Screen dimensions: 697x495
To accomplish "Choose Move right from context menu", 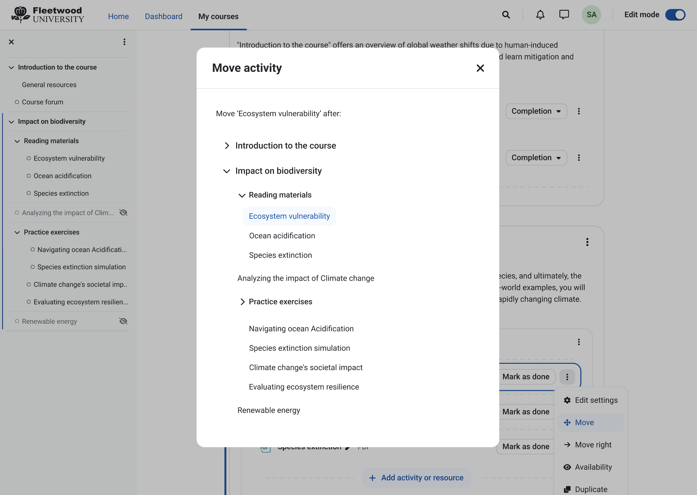I will point(590,445).
